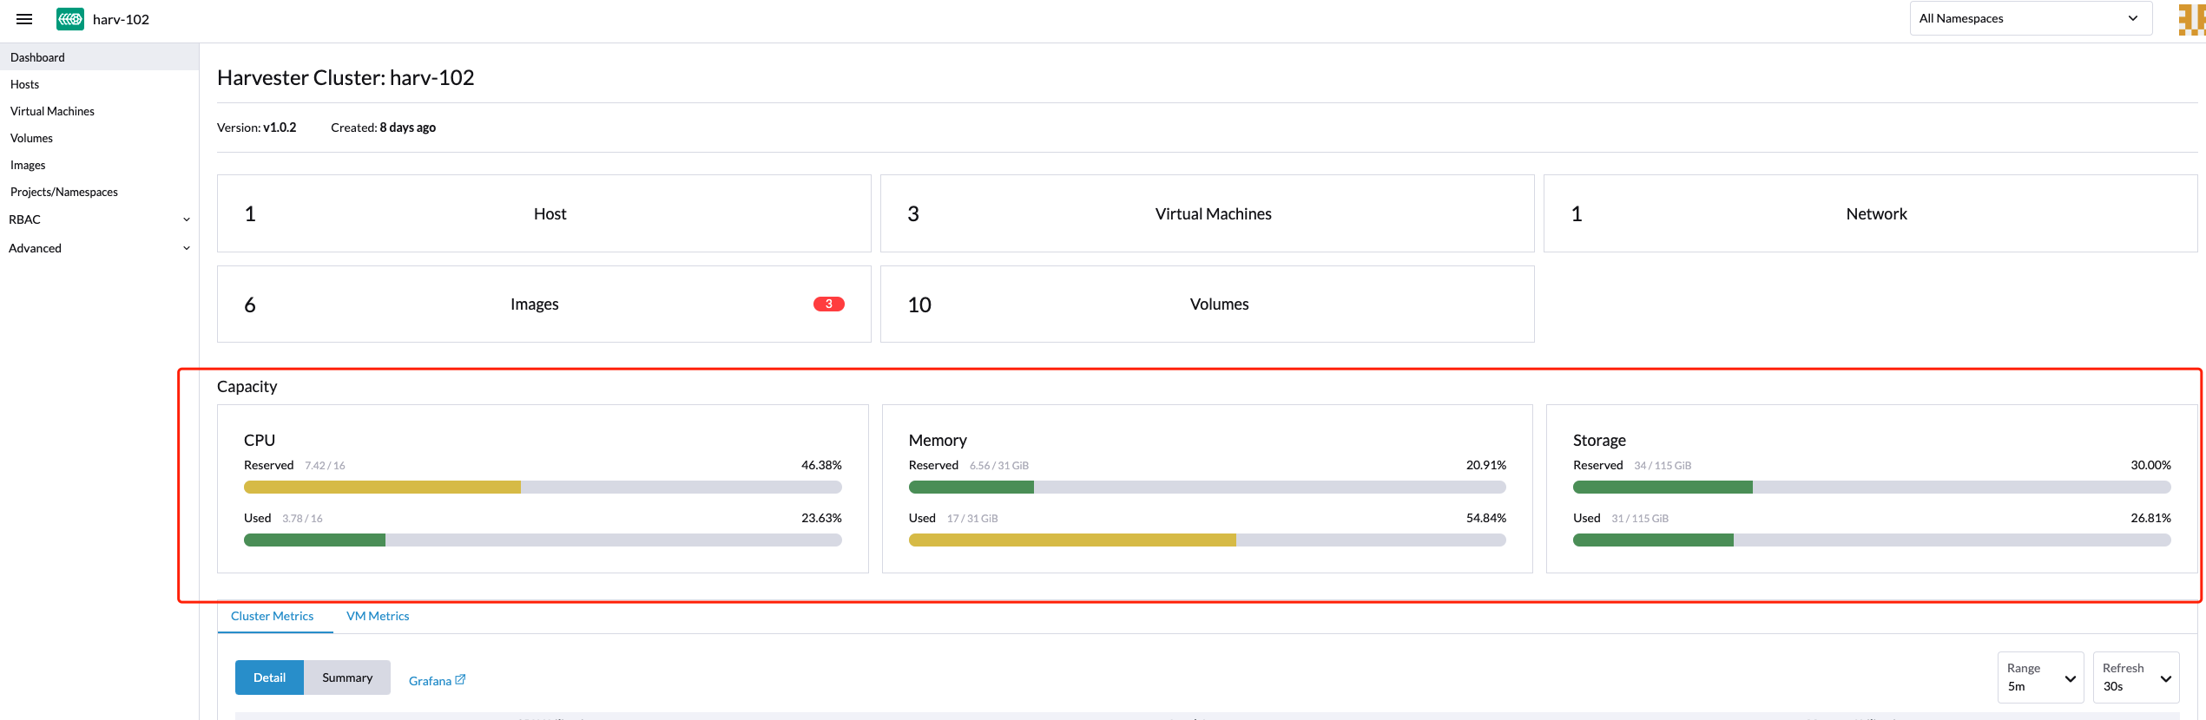2206x720 pixels.
Task: Switch to the Cluster Metrics tab
Action: 273,616
